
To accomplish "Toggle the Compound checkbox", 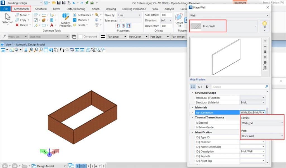I will pyautogui.click(x=80, y=37).
